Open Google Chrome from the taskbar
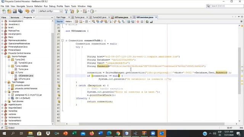The image size is (244, 137). coord(118,133)
